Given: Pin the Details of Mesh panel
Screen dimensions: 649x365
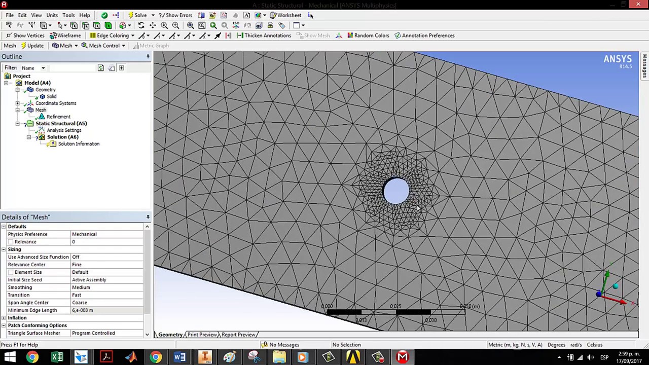Looking at the screenshot, I should coord(148,217).
